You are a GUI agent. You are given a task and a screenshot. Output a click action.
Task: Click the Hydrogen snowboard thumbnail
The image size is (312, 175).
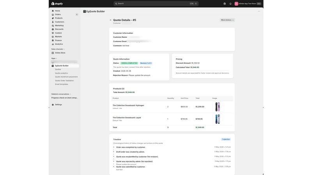pyautogui.click(x=218, y=107)
